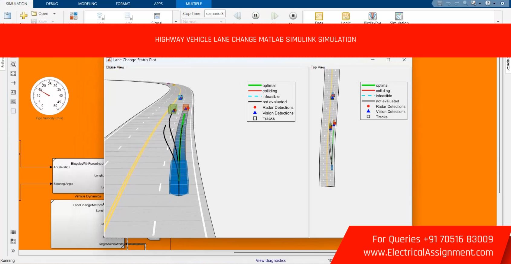Click the quick access favorites icon
The image size is (511, 264).
pos(474,3)
